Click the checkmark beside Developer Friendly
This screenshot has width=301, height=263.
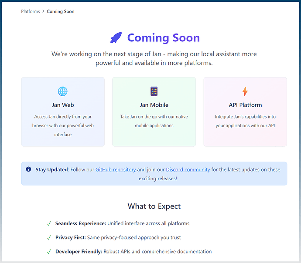(x=49, y=252)
